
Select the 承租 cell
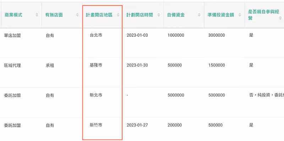[50, 66]
